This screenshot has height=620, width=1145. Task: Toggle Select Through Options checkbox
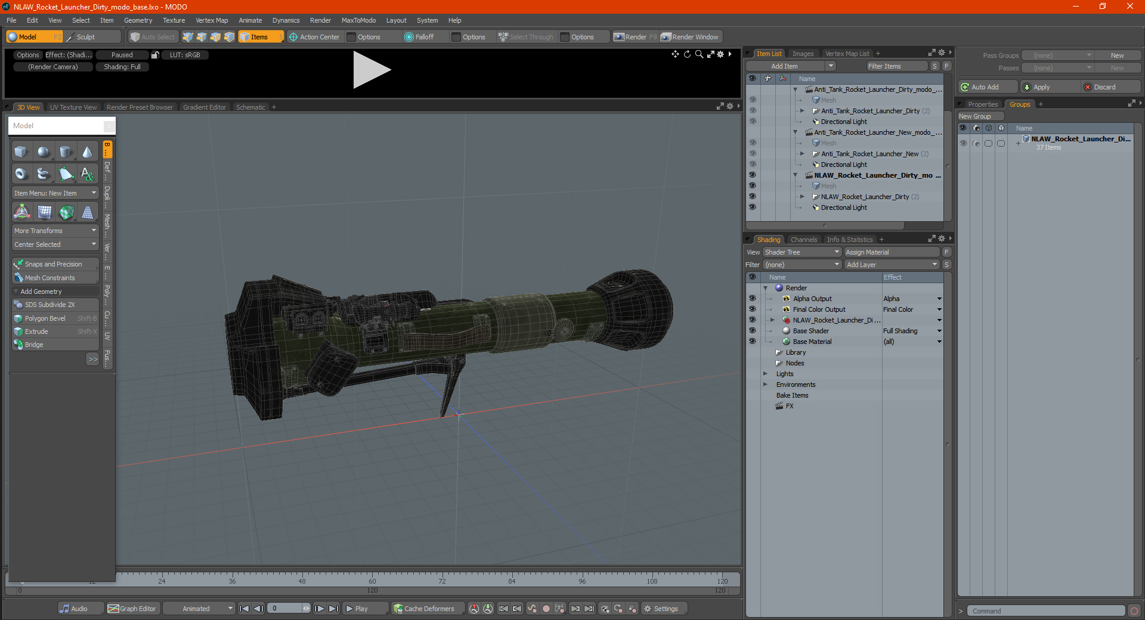click(565, 37)
